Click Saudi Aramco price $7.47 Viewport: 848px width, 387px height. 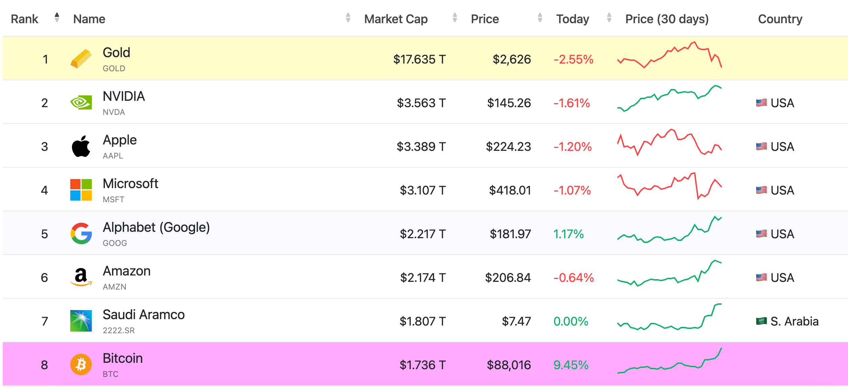pos(516,321)
